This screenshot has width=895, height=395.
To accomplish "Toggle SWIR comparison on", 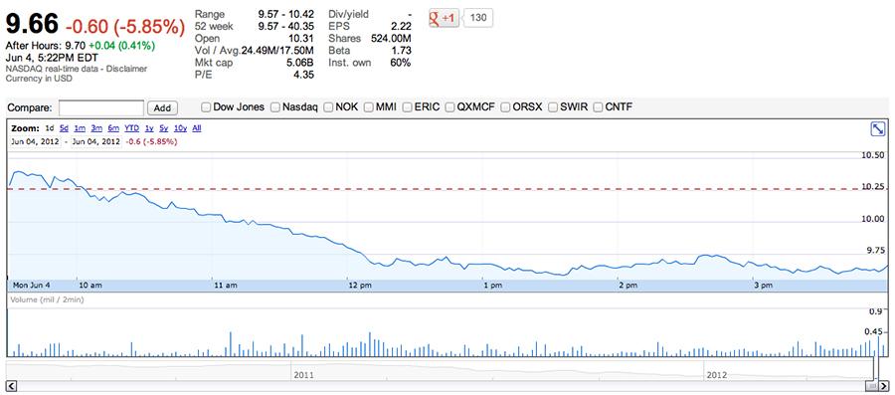I will [x=553, y=106].
